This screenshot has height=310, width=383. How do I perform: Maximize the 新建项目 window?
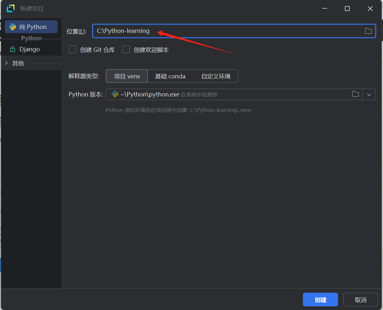click(347, 8)
